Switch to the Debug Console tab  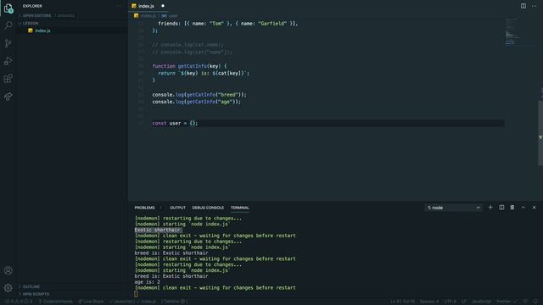click(x=208, y=208)
